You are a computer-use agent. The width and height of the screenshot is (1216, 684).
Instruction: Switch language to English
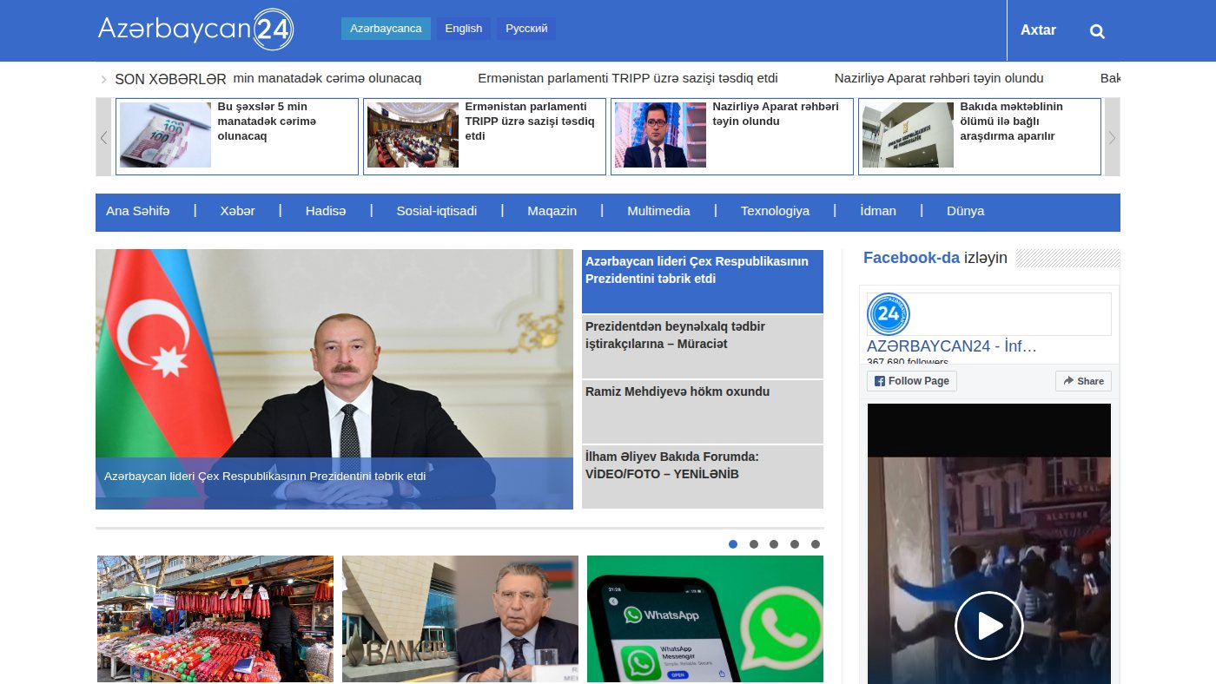[x=464, y=29]
